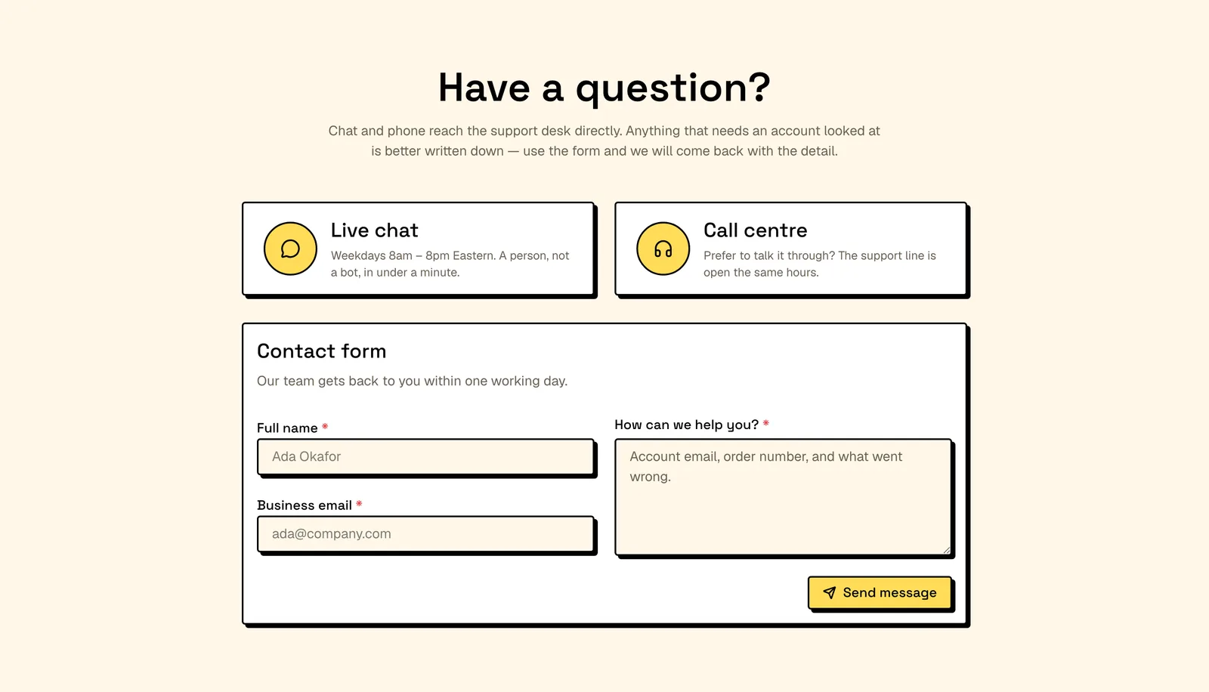Screen dimensions: 1209x692
Task: Click the Call centre headphones icon
Action: (663, 249)
